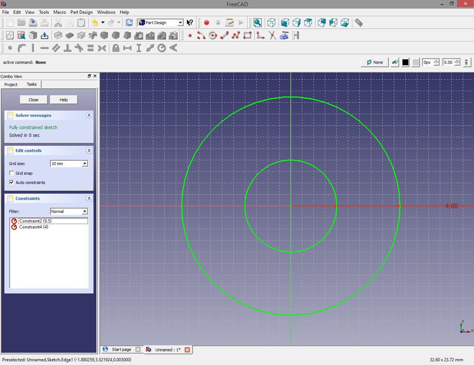This screenshot has height=365, width=474.
Task: Click the Close button in Tasks panel
Action: [x=33, y=100]
